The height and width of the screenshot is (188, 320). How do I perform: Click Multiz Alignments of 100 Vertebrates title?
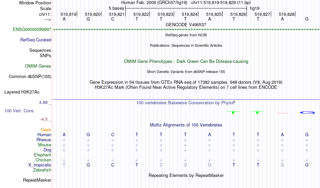tap(186, 125)
